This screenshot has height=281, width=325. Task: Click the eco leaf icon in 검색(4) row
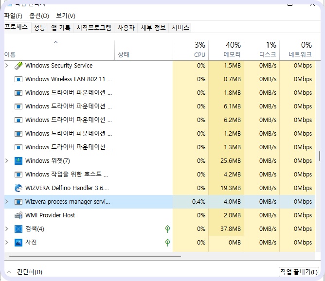pos(167,229)
